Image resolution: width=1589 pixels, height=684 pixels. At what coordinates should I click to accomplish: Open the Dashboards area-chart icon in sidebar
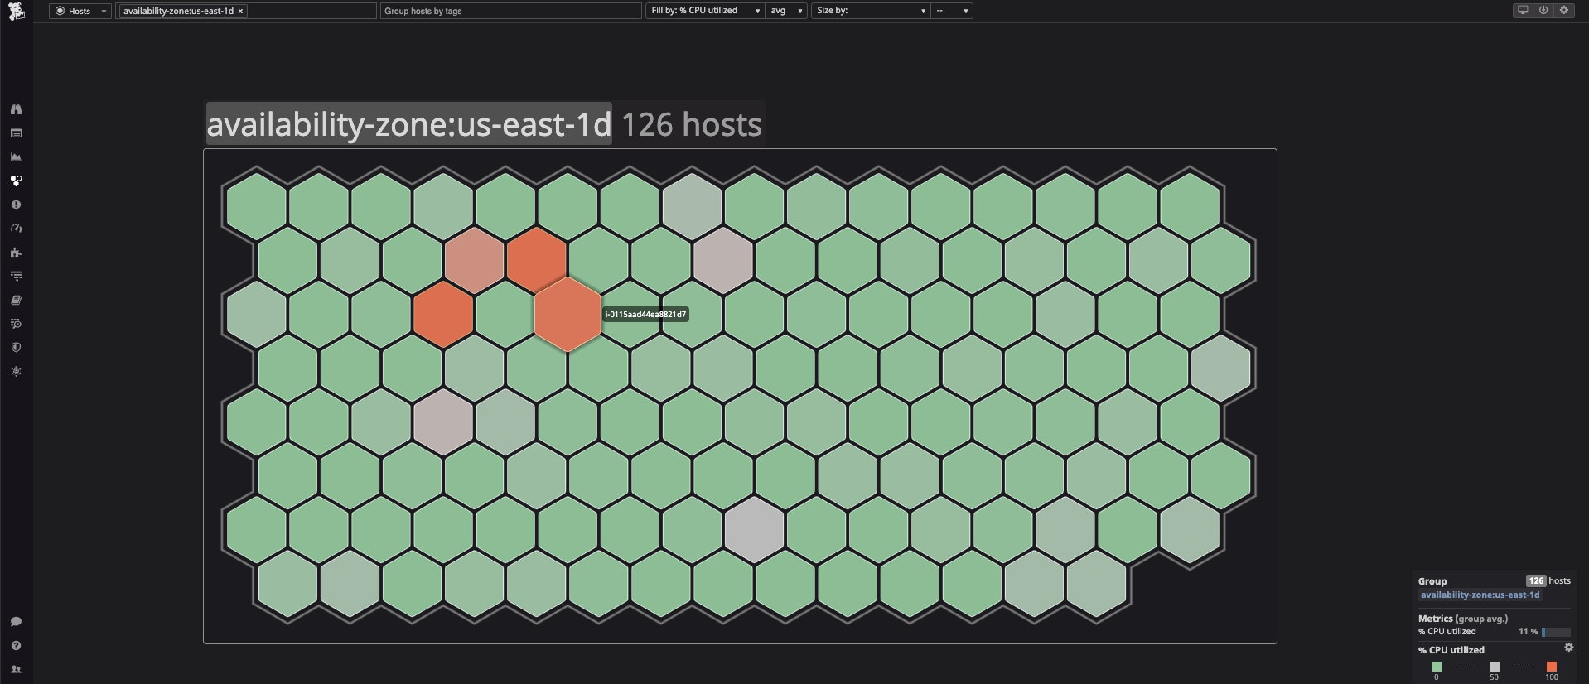pos(16,157)
